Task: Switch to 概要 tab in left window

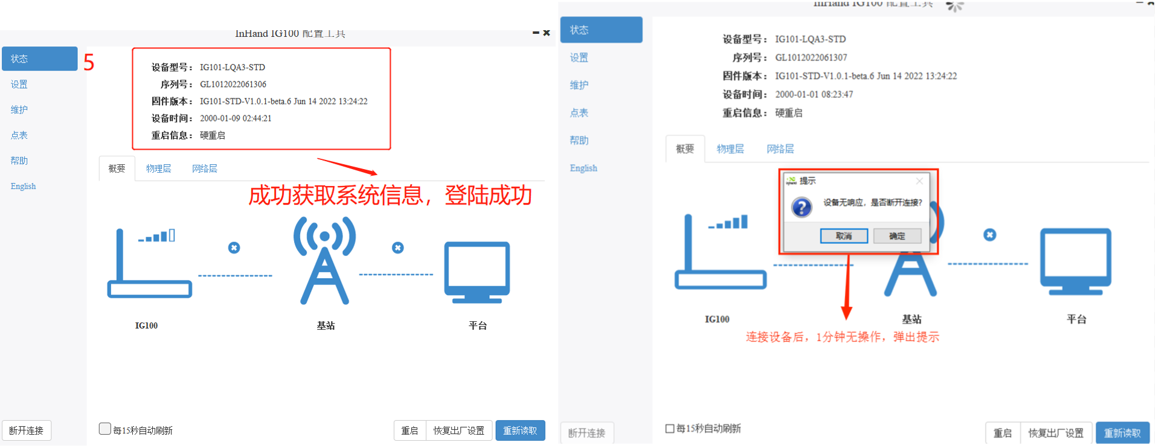Action: coord(117,168)
